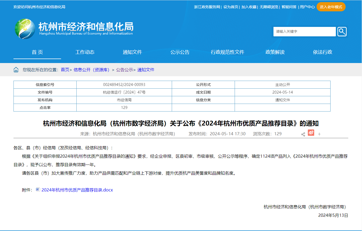Open the 政策解读 navigation tab
Screen dimensions: 362x231
tap(275, 52)
